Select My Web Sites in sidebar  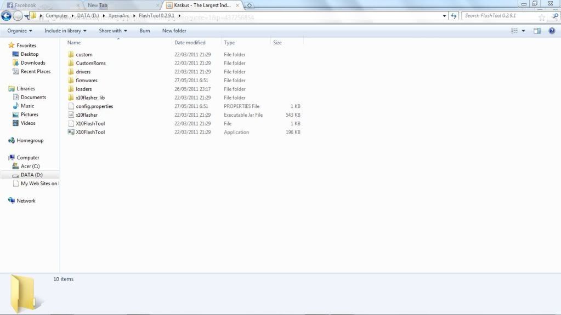click(x=39, y=184)
